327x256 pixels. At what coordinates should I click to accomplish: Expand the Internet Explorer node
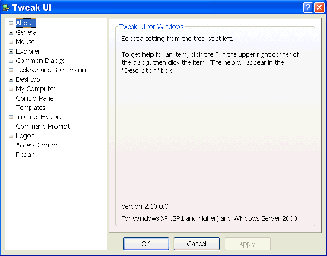[x=11, y=117]
